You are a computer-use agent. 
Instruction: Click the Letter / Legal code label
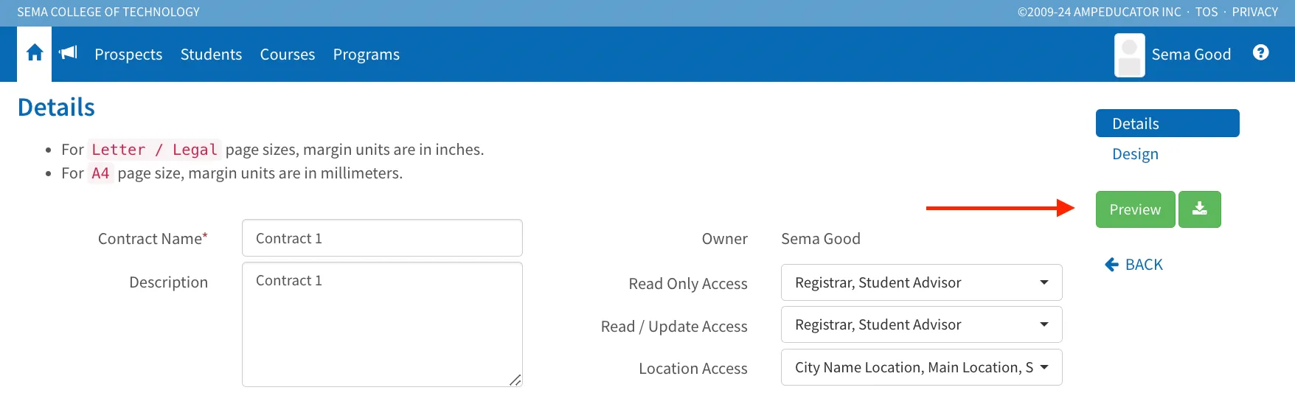coord(154,150)
